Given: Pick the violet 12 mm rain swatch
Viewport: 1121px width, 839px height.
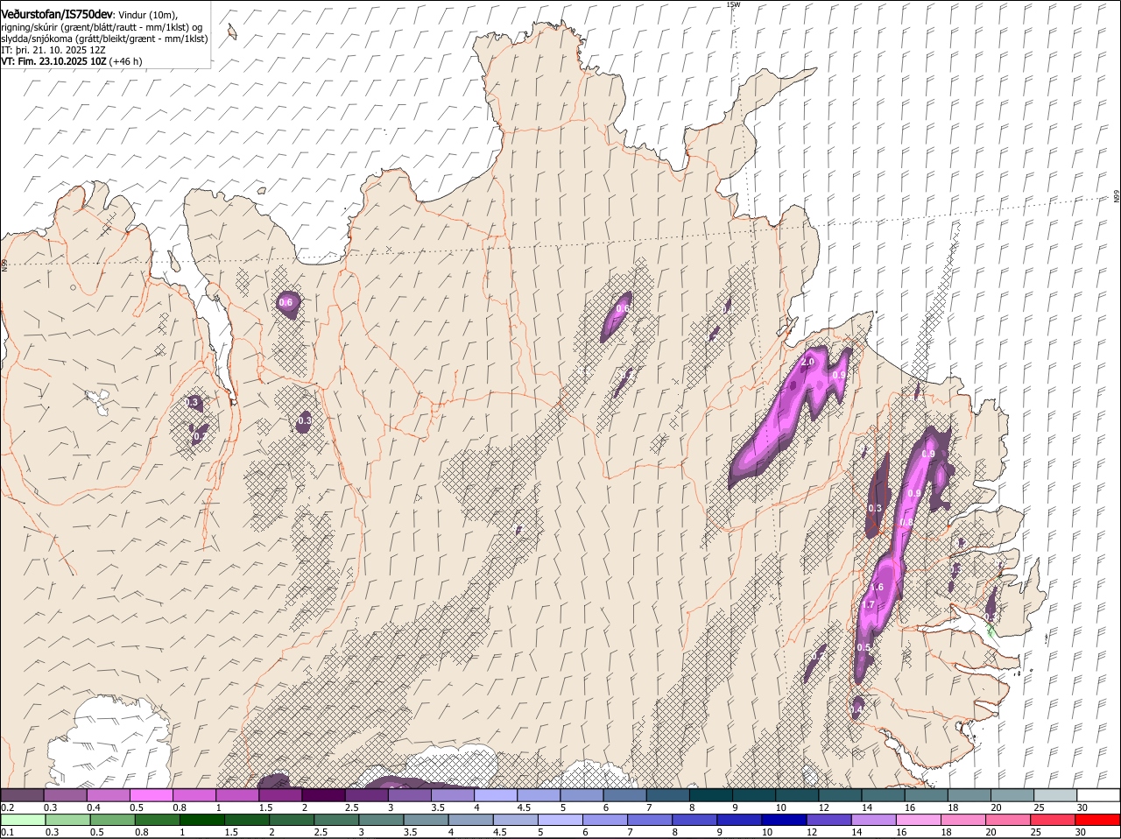Looking at the screenshot, I should (x=828, y=820).
